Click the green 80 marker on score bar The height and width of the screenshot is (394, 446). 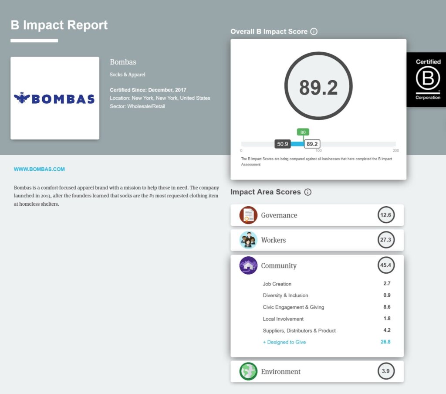(303, 132)
